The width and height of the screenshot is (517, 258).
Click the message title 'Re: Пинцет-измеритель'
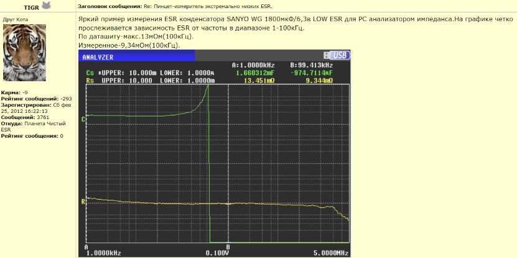point(208,7)
